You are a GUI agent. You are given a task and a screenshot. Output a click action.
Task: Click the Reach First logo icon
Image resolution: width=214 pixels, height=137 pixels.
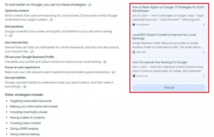(134, 76)
